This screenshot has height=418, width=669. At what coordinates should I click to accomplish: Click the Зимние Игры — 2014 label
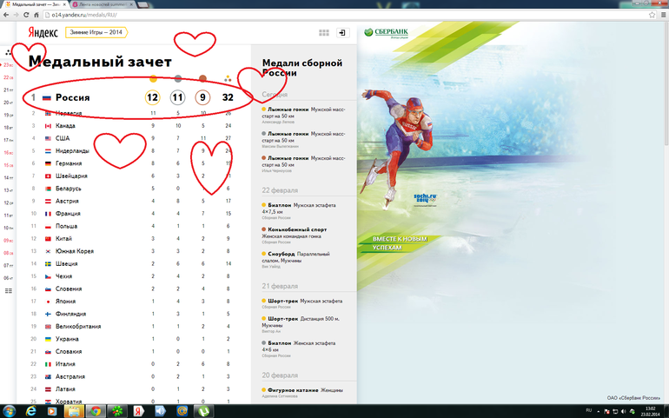96,32
